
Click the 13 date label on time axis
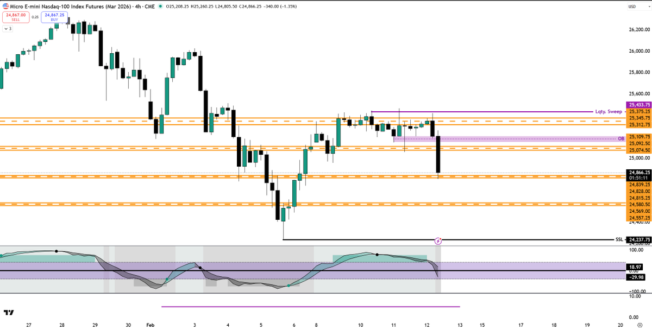coord(460,324)
